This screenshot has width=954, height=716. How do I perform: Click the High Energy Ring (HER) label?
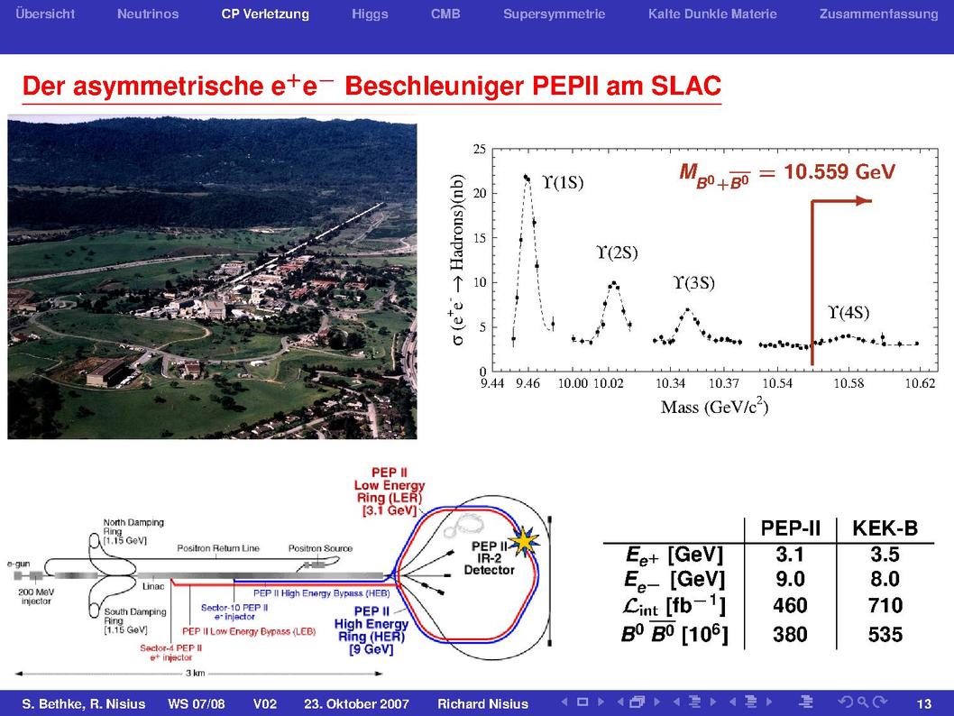coord(372,629)
